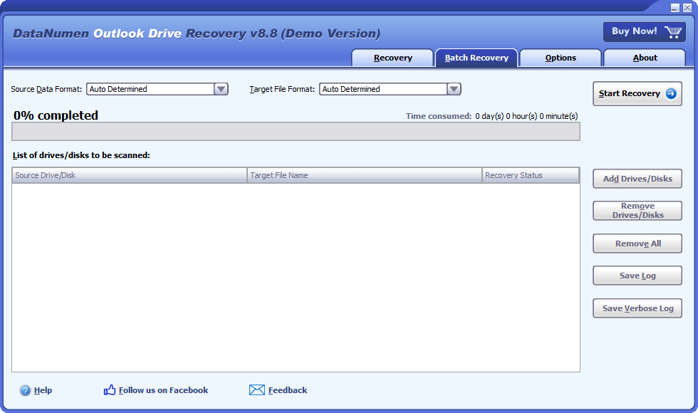Minimize the DataNumen window
This screenshot has height=413, width=698.
click(675, 8)
